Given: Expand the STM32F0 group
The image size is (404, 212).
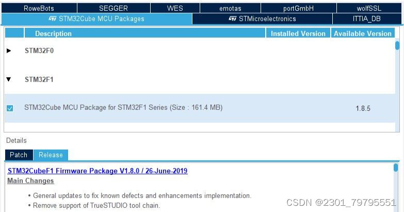Looking at the screenshot, I should click(9, 51).
